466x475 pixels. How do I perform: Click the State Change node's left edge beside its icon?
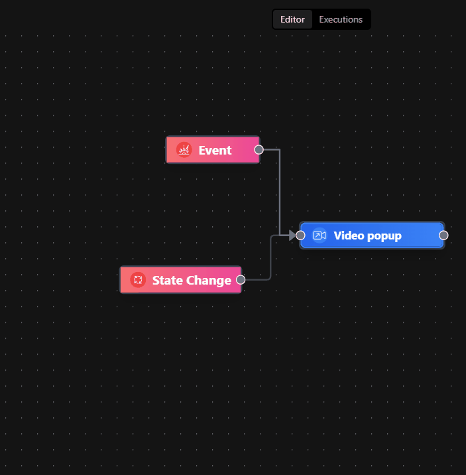(124, 280)
